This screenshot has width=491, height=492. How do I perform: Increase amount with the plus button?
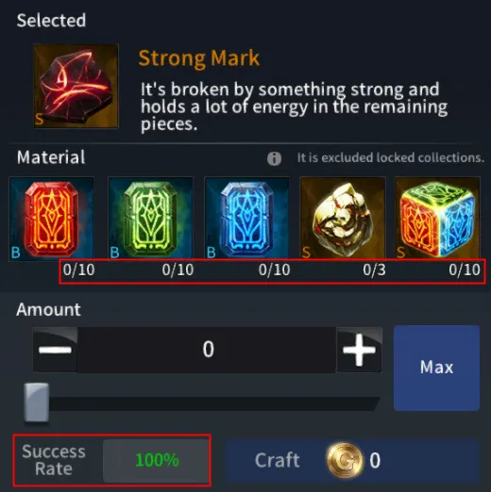pos(359,350)
